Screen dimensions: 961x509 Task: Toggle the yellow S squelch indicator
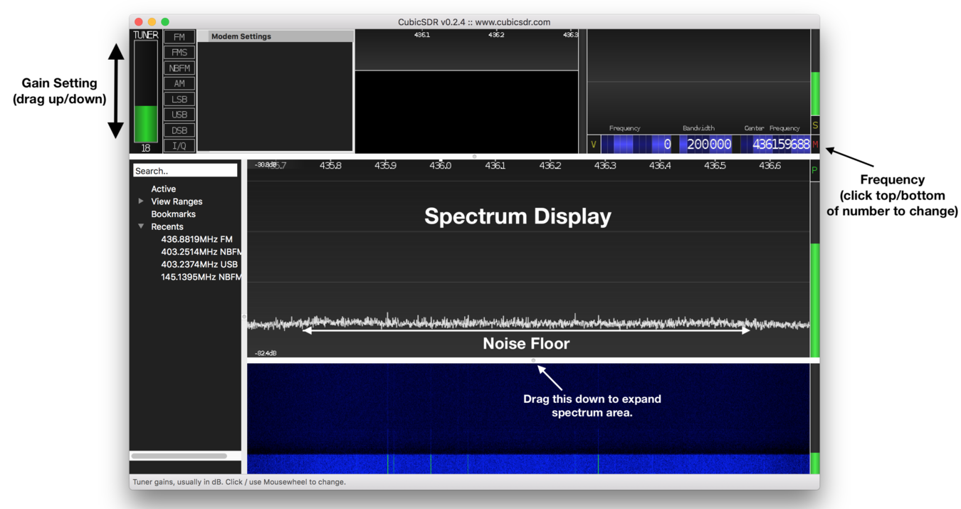click(814, 125)
